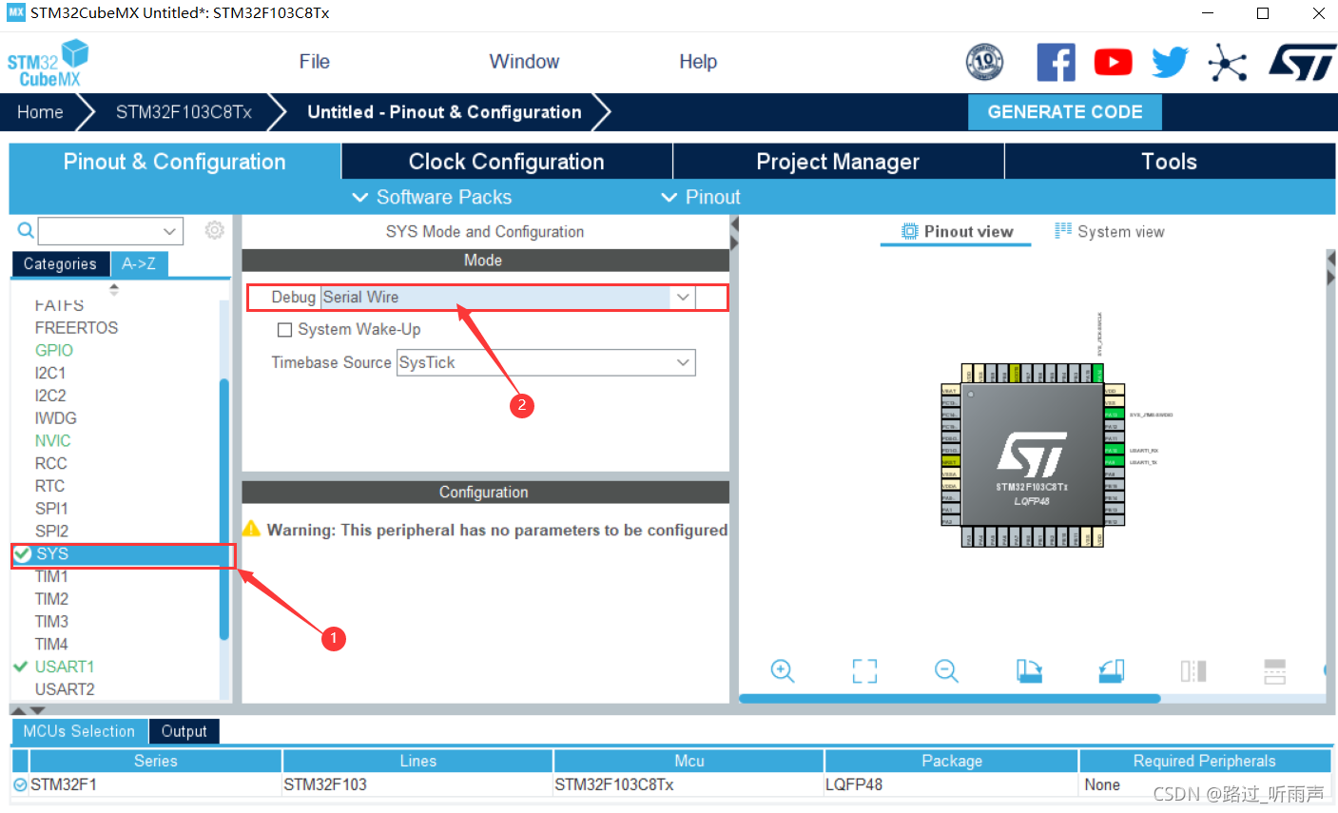Screen dimensions: 1338x813
Task: Open the Twitter bird icon
Action: point(1170,63)
